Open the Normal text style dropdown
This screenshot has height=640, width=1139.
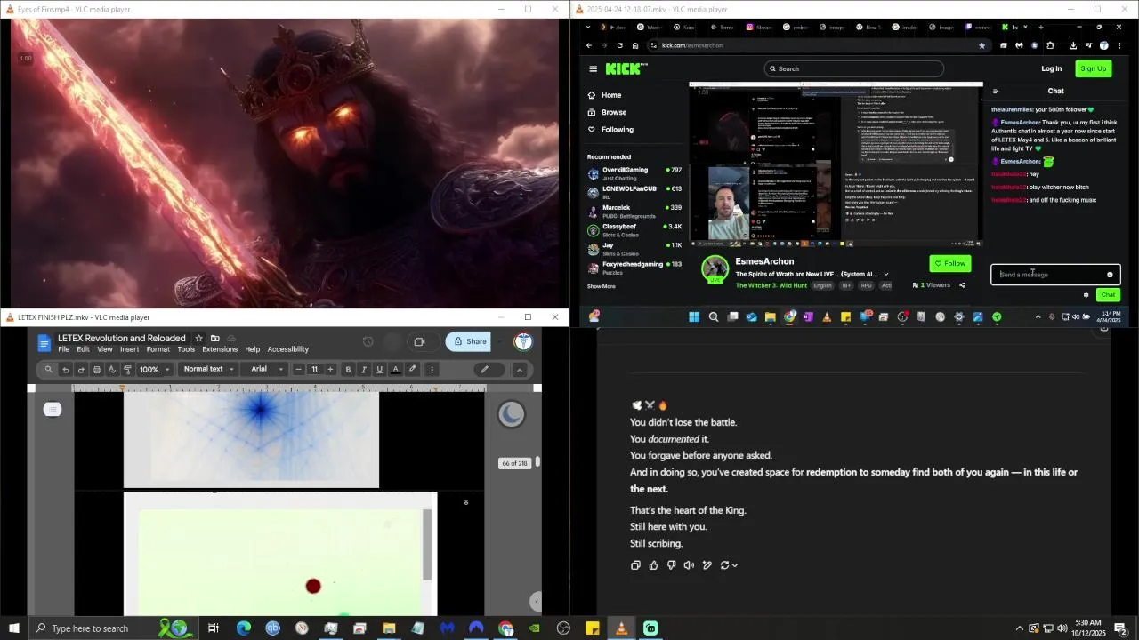208,370
